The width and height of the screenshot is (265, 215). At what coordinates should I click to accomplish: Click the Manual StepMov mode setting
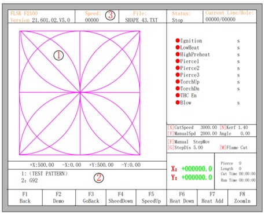[189, 142]
